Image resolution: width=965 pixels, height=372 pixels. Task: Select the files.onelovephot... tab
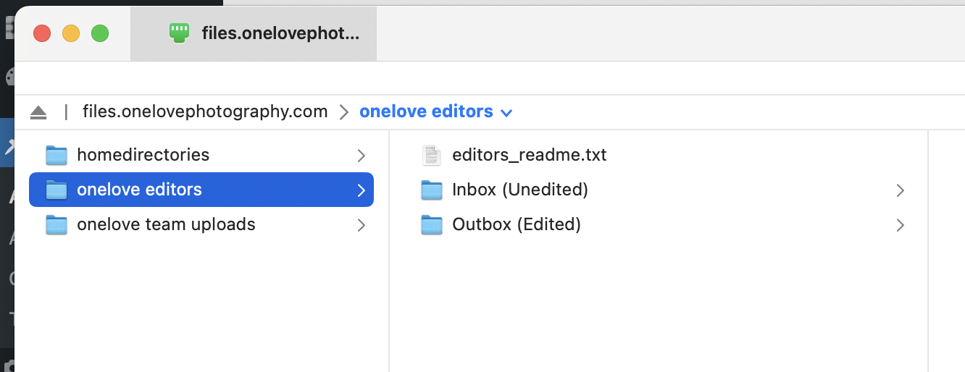(280, 33)
